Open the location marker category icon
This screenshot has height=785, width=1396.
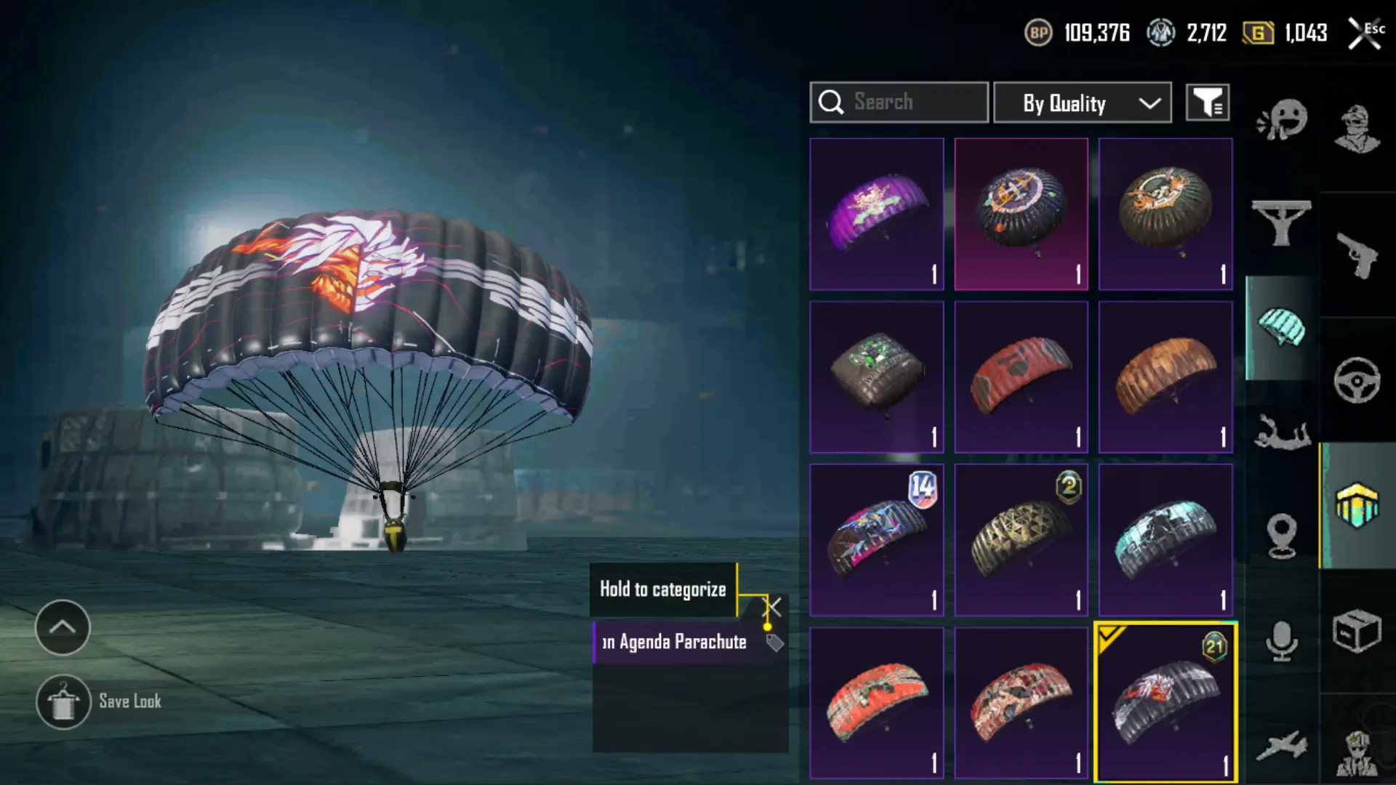click(x=1282, y=536)
